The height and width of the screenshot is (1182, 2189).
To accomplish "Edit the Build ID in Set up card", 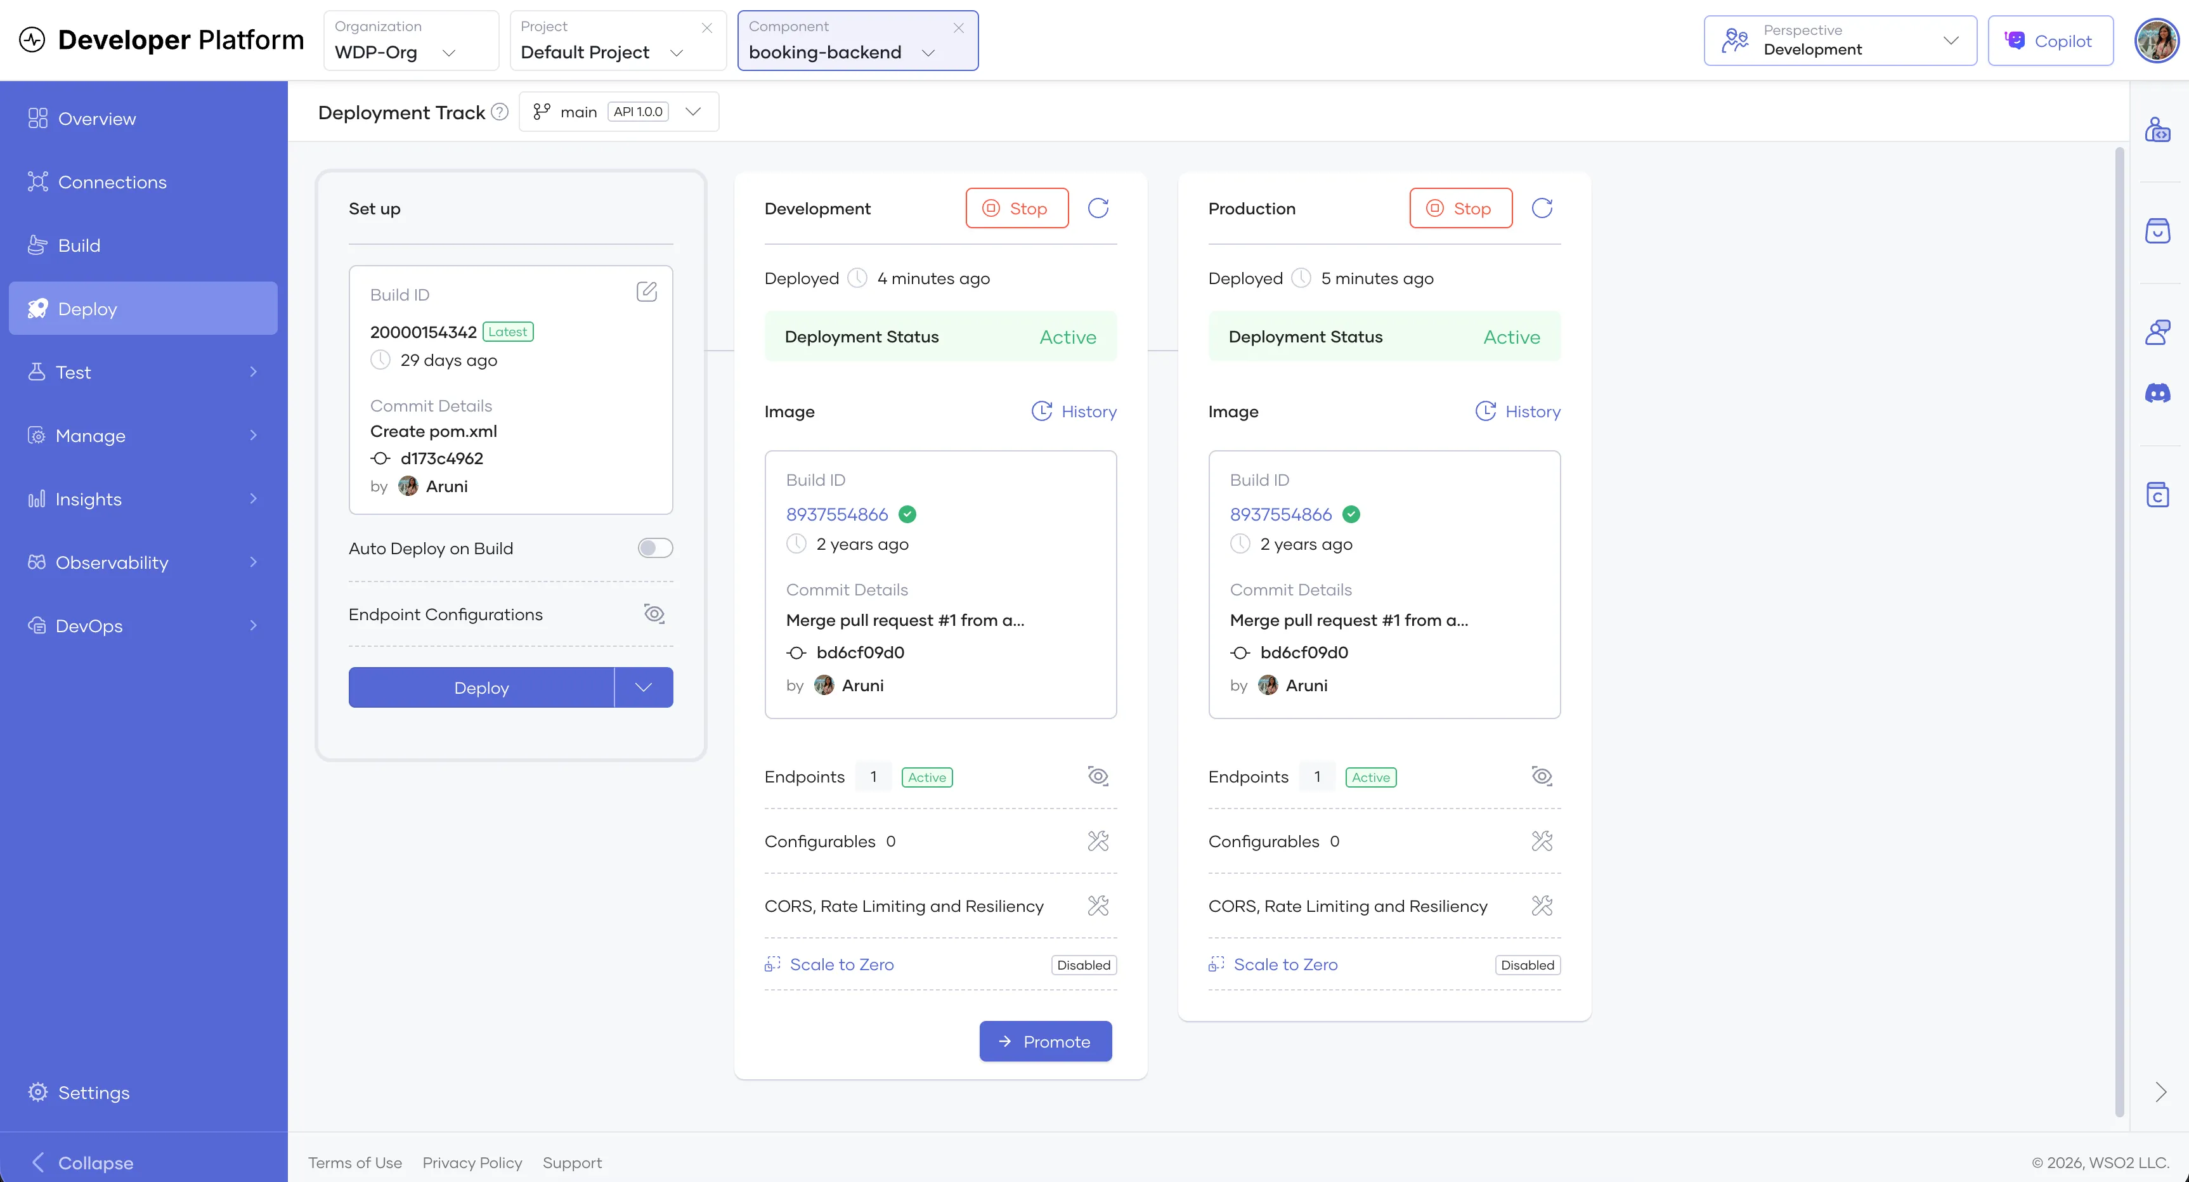I will click(647, 292).
